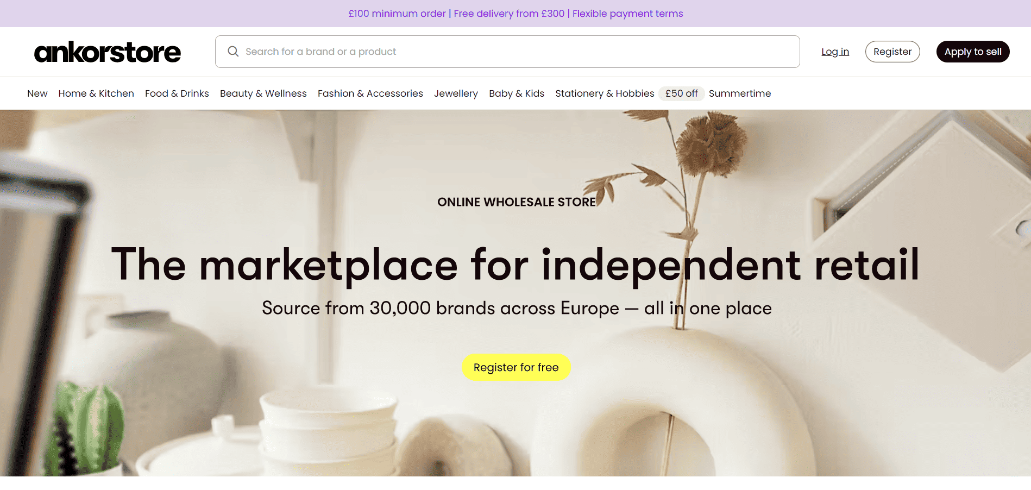Browse the Summertime collection
Image resolution: width=1031 pixels, height=490 pixels.
pos(740,93)
